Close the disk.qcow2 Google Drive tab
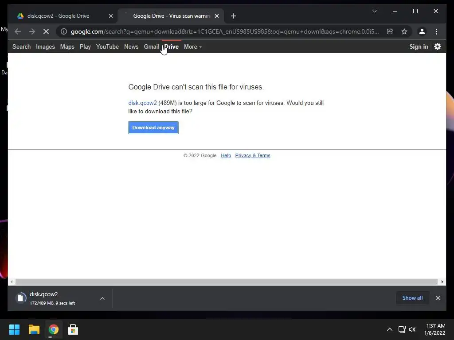 (x=110, y=16)
